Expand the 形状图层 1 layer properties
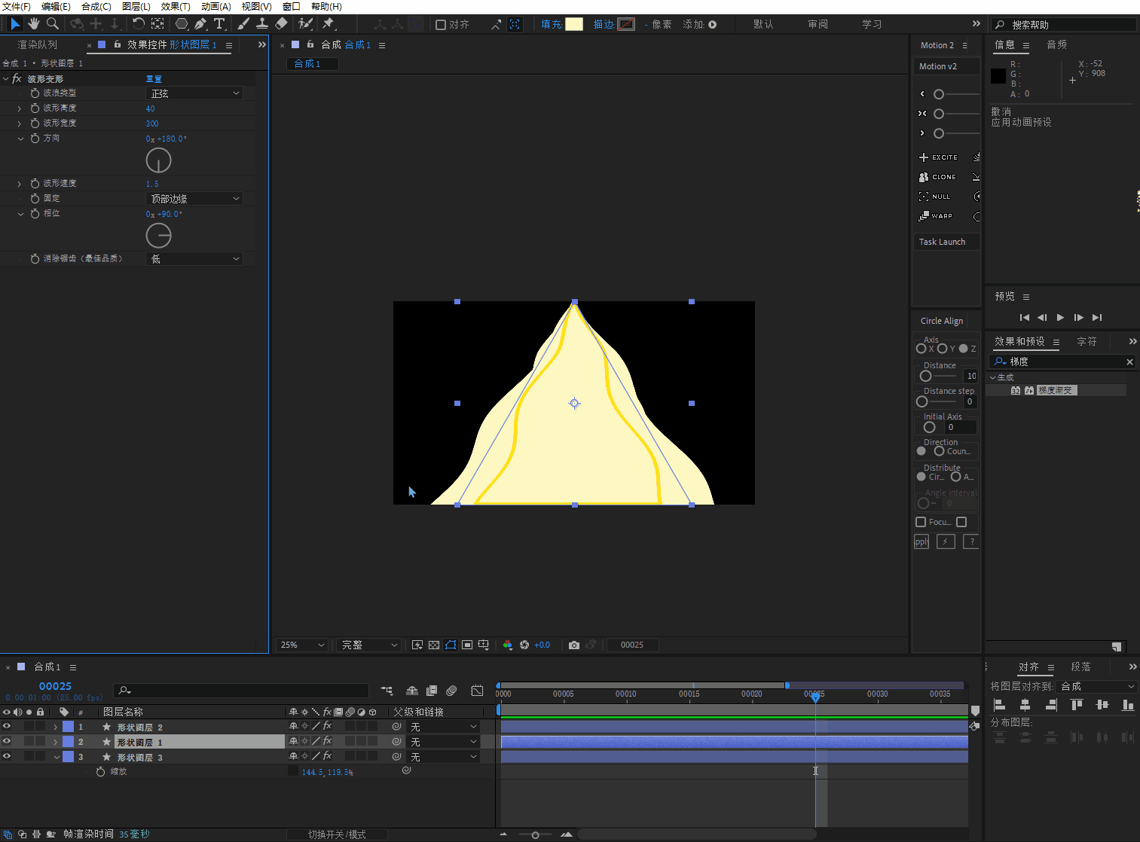 coord(55,742)
